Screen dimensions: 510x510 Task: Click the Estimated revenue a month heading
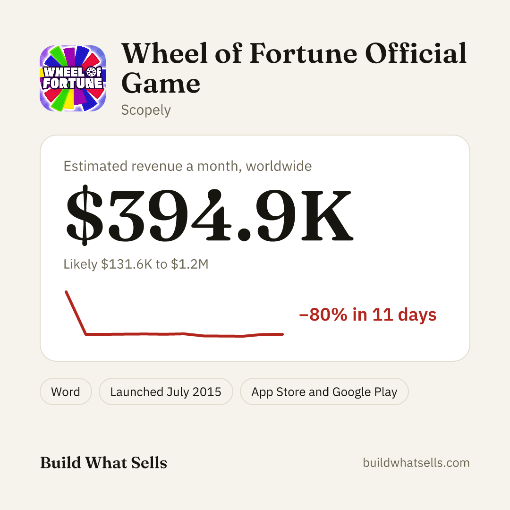(x=187, y=166)
